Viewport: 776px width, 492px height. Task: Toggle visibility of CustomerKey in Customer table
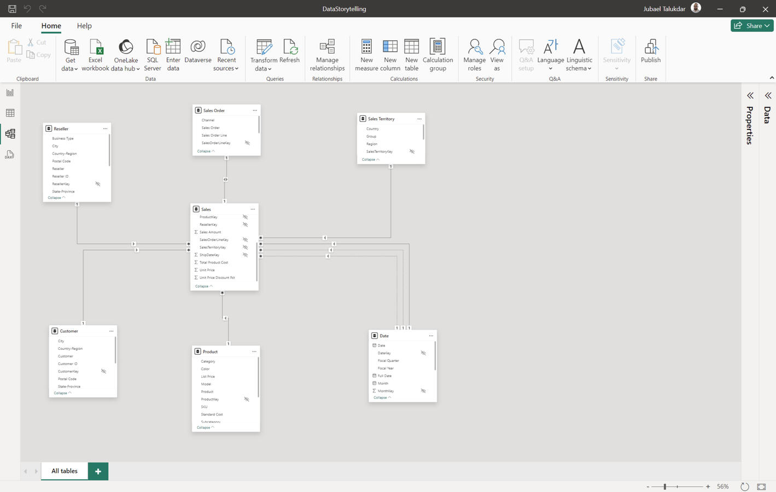click(x=103, y=371)
